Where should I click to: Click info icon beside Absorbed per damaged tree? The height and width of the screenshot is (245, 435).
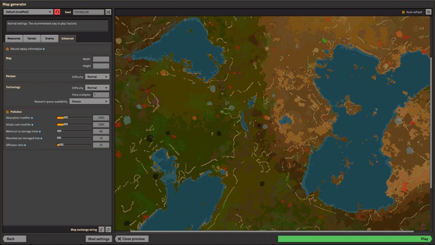[x=41, y=138]
